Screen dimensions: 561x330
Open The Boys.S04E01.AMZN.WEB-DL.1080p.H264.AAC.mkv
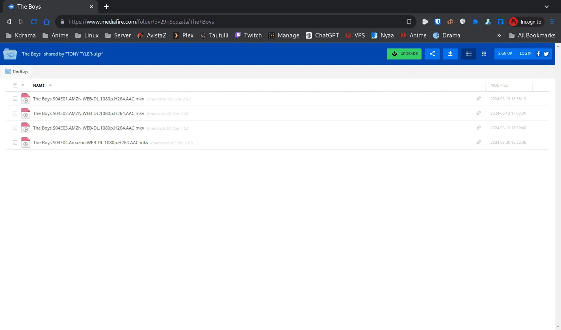(89, 99)
